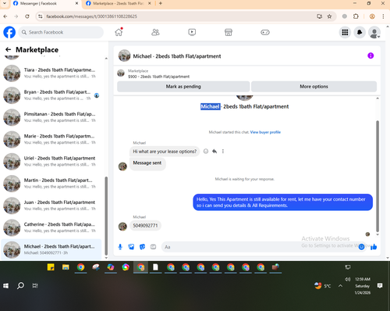
Task: Go to Home feed icon
Action: tap(119, 32)
